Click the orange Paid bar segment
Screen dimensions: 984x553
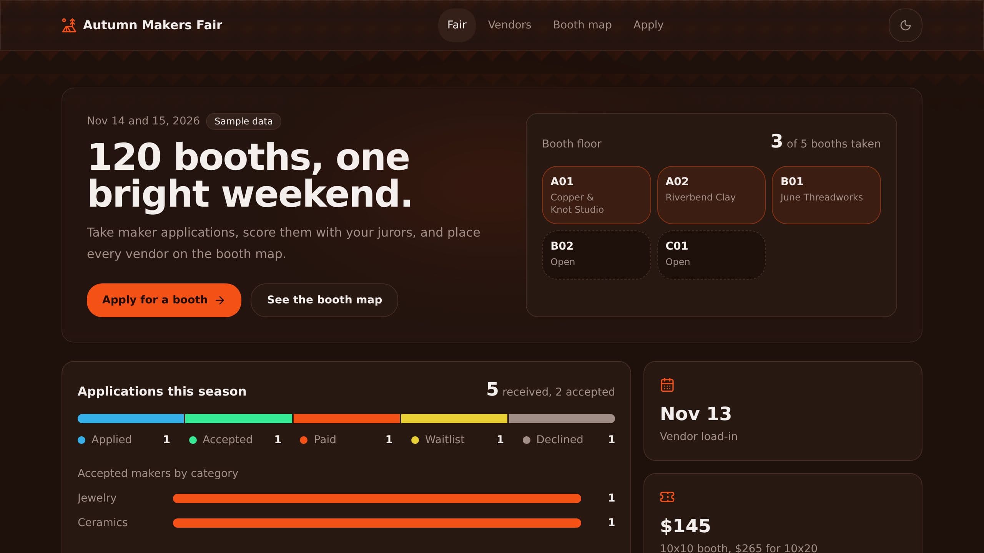pyautogui.click(x=347, y=419)
